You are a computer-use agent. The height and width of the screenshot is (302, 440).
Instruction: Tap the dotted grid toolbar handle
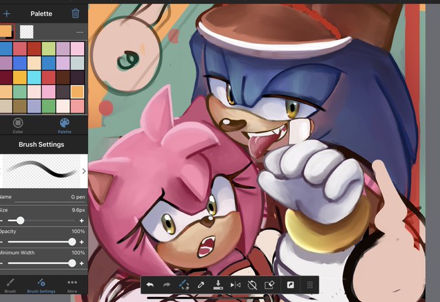tap(310, 285)
